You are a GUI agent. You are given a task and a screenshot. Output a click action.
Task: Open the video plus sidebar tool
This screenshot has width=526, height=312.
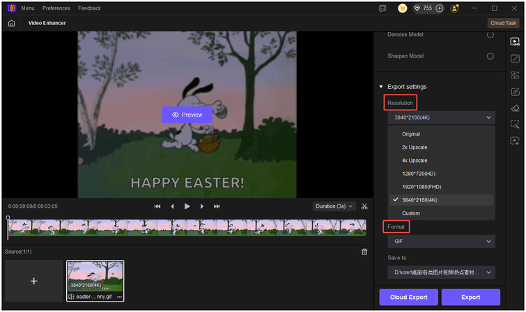coord(515,140)
